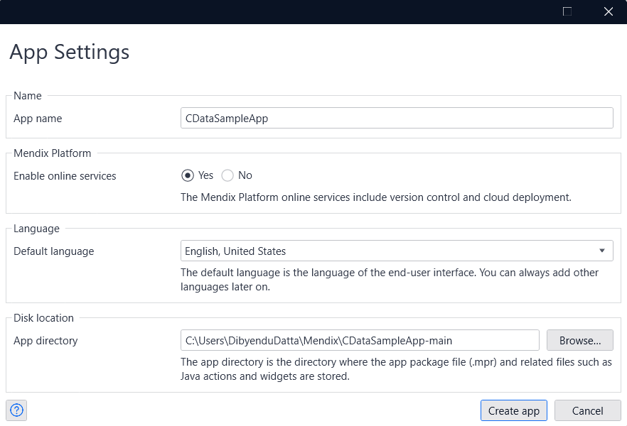Maximize the App Settings window

567,11
